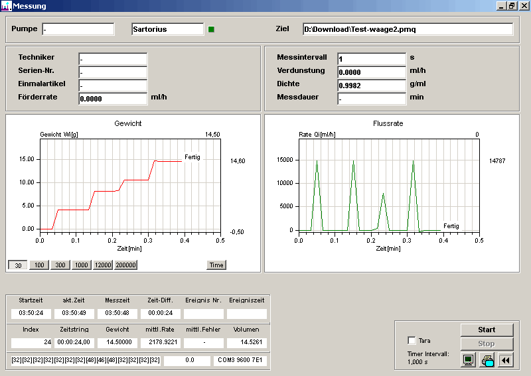The height and width of the screenshot is (376, 531).
Task: Select the 100 range button
Action: (39, 265)
